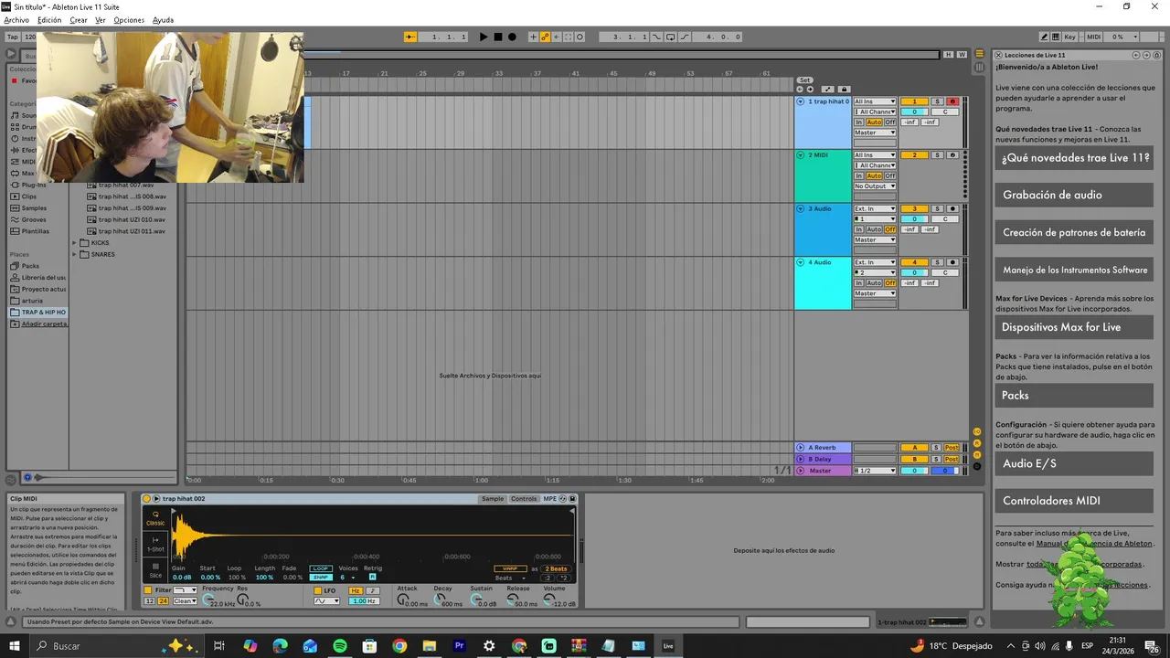This screenshot has width=1170, height=658.
Task: Open Ext. In dropdown on 3 Audio track
Action: (875, 208)
